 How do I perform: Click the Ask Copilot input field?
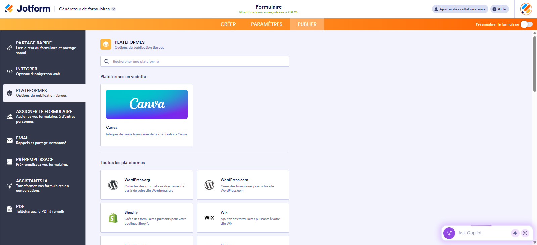click(483, 233)
